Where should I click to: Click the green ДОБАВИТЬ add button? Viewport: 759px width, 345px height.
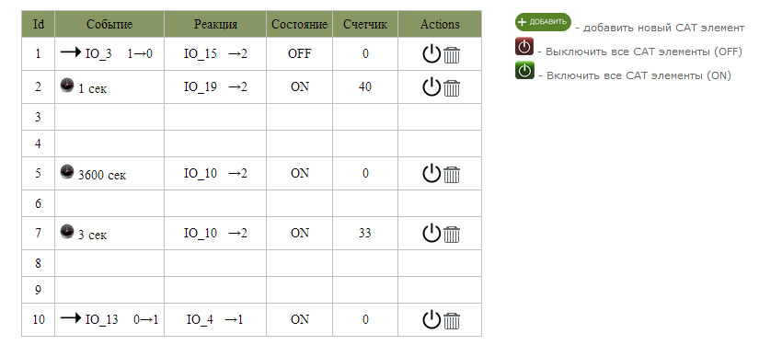click(x=543, y=22)
